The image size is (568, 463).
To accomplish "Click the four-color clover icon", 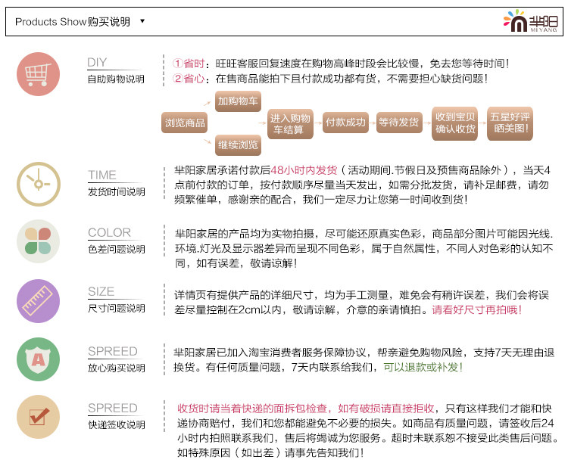I will tap(38, 241).
